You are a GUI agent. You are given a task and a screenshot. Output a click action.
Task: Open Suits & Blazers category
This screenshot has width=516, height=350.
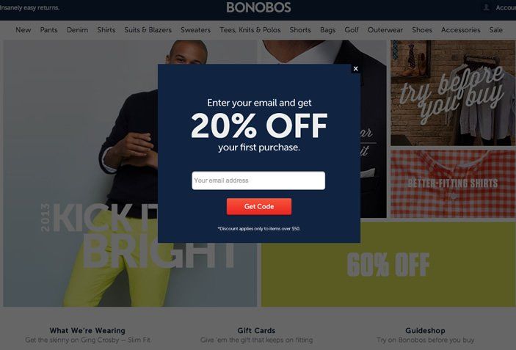pyautogui.click(x=148, y=30)
